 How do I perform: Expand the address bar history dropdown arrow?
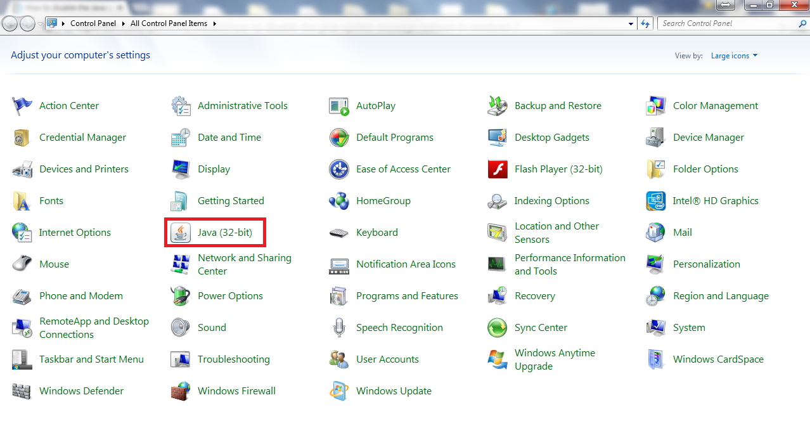tap(631, 23)
